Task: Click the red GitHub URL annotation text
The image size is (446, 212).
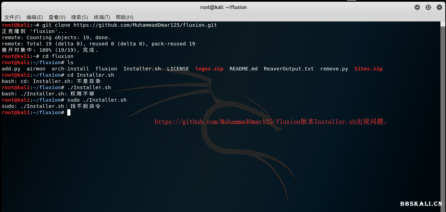Action: click(x=273, y=122)
